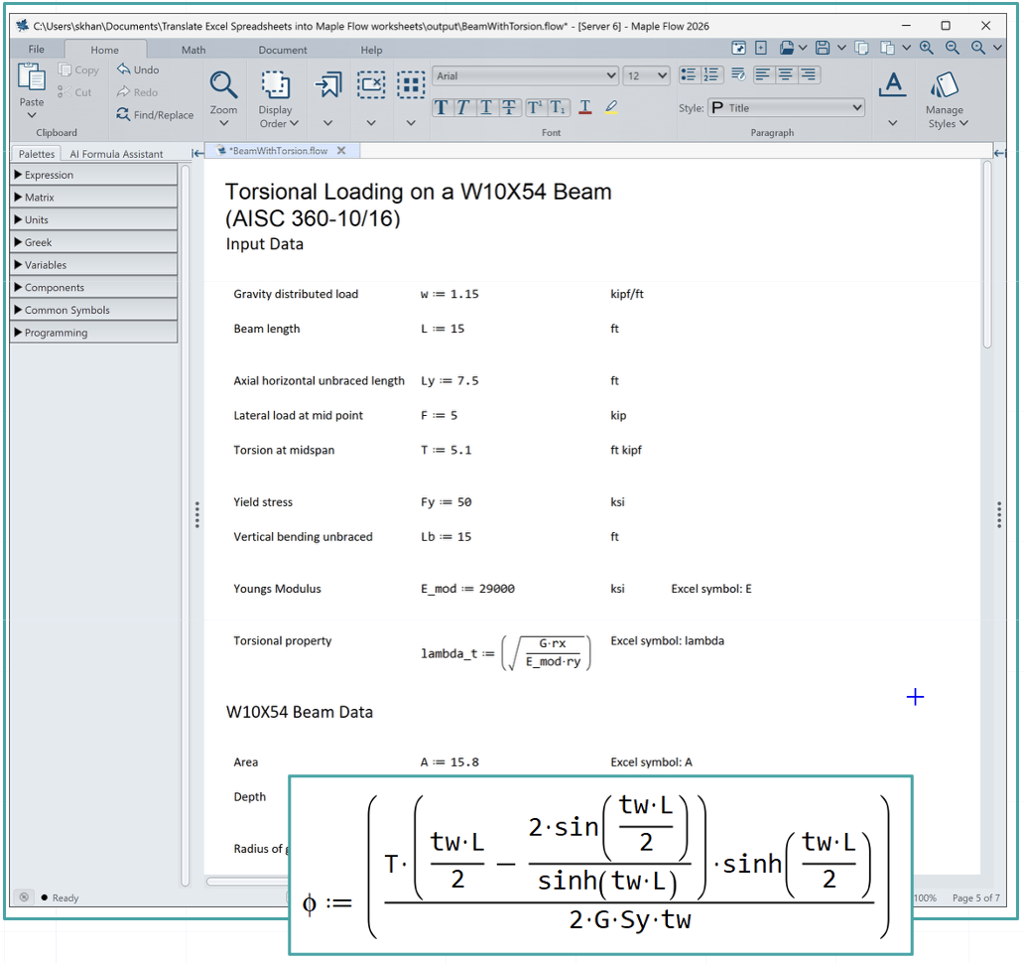Image resolution: width=1024 pixels, height=963 pixels.
Task: Expand the Common Symbols palette
Action: pos(94,310)
